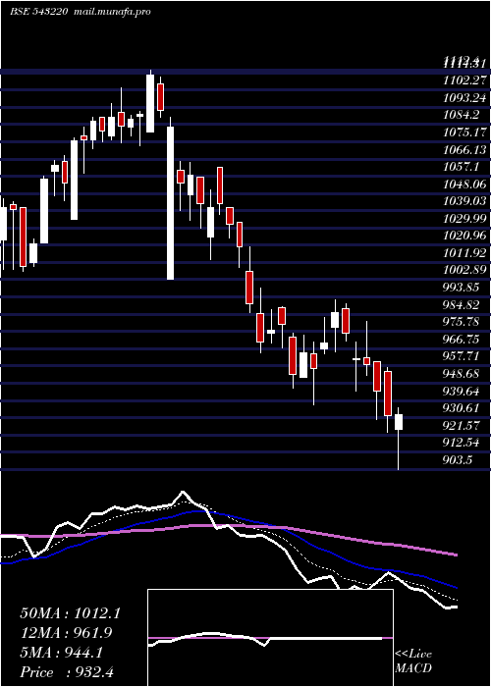Screen dimensions: 491x687
Task: Click the 5MA : 944.1 readout
Action: [x=62, y=653]
